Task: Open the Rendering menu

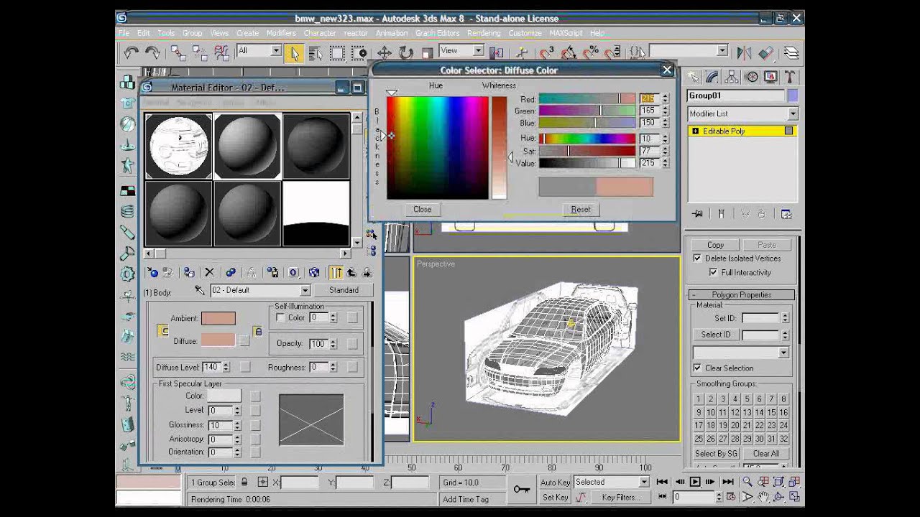Action: pyautogui.click(x=484, y=33)
